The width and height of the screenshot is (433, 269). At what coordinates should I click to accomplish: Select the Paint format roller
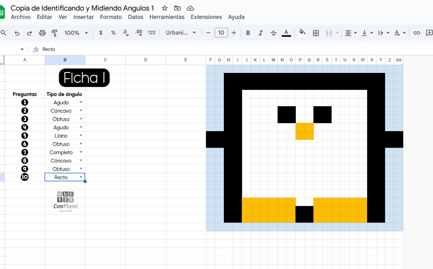coord(54,33)
